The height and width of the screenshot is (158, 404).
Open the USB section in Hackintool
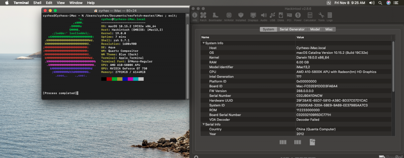point(272,16)
